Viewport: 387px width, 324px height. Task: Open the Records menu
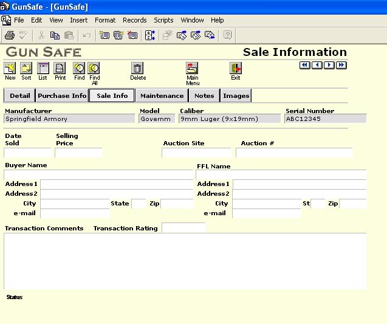pyautogui.click(x=135, y=20)
